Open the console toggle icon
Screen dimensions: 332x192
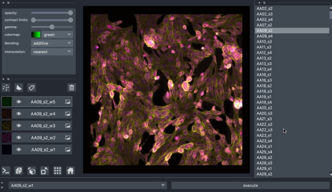click(x=5, y=171)
